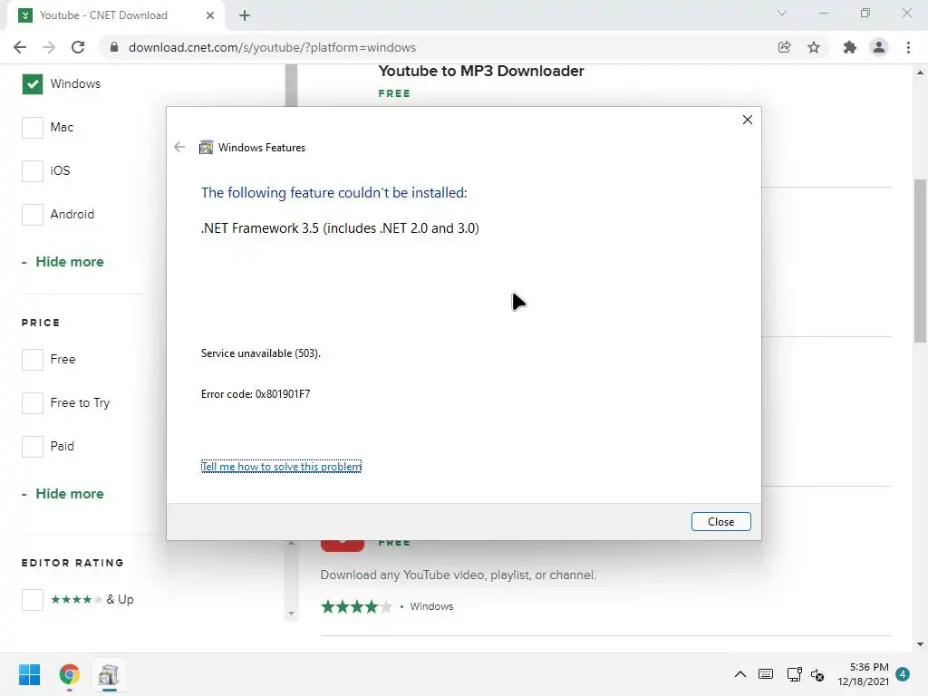Click the red app thumbnail behind dialog
Image resolution: width=928 pixels, height=696 pixels.
pyautogui.click(x=342, y=546)
